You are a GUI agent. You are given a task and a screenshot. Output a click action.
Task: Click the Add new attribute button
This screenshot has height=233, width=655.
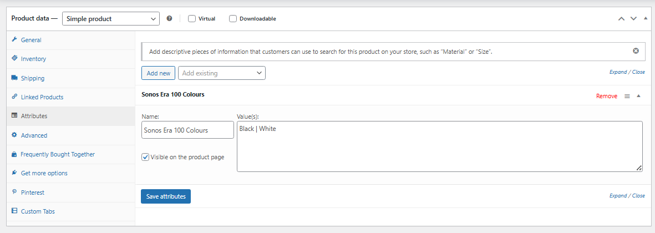click(x=158, y=73)
